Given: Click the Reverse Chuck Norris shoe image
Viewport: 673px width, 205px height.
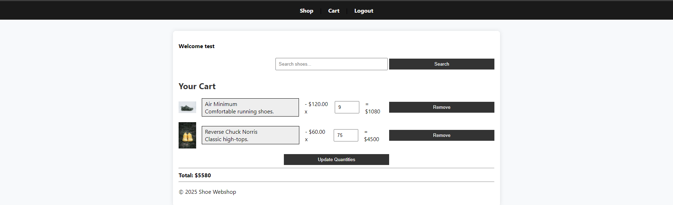Looking at the screenshot, I should point(187,135).
